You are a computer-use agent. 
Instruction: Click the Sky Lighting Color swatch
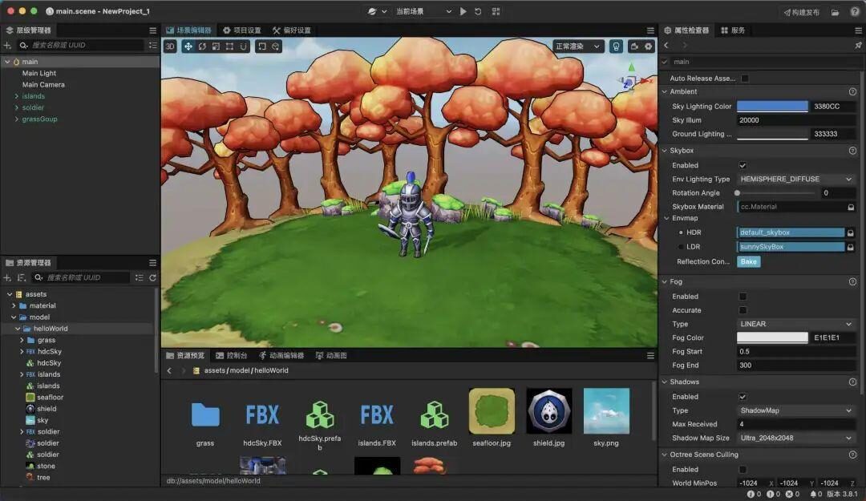click(772, 107)
